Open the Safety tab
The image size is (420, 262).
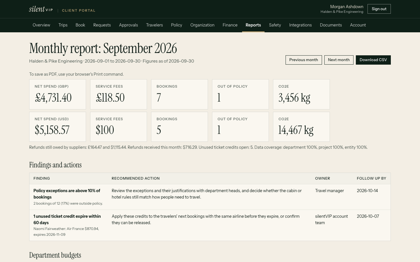tap(275, 25)
